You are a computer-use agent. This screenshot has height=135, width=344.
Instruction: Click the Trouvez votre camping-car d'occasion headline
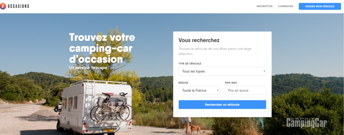click(102, 48)
